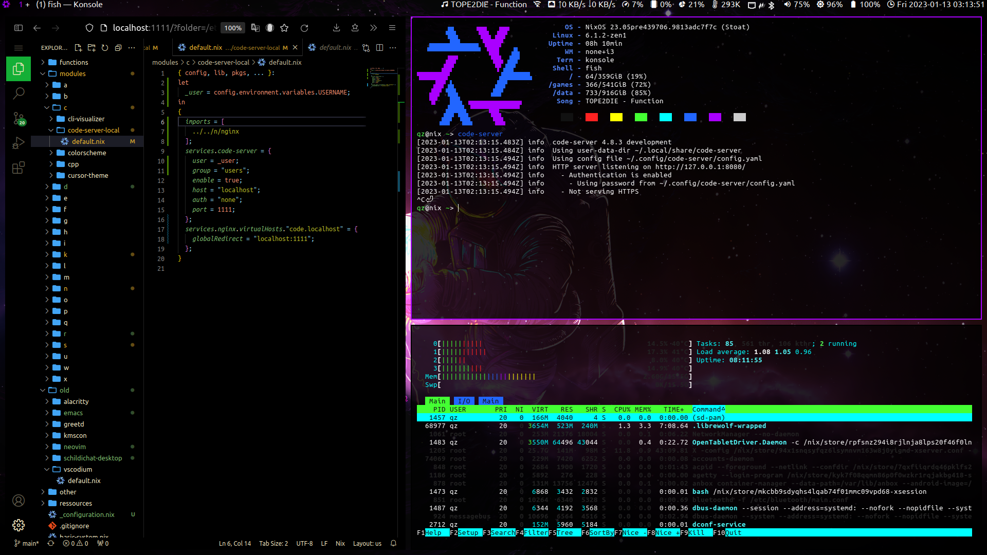Reload the browser page
Viewport: 987px width, 555px height.
pos(304,28)
